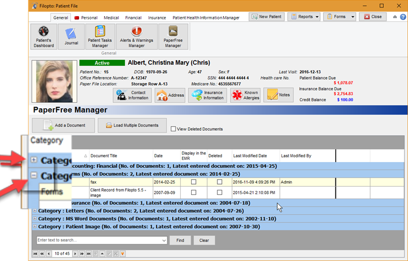
Task: Open the Alerts & Warnings Manager
Action: 137,37
